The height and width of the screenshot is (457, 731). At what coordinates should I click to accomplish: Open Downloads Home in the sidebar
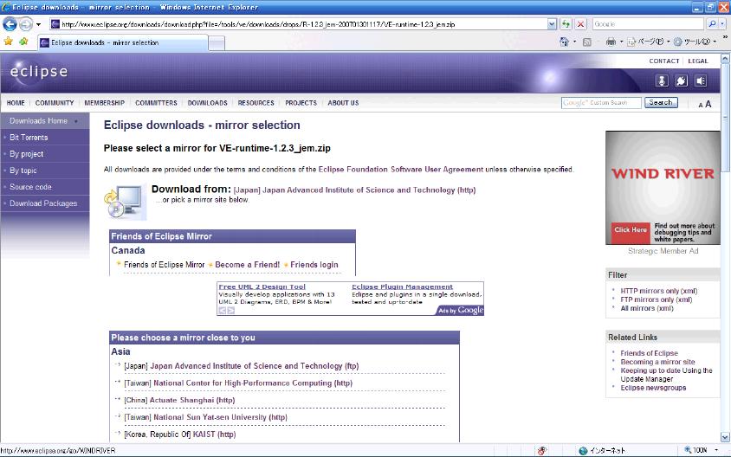(x=45, y=121)
